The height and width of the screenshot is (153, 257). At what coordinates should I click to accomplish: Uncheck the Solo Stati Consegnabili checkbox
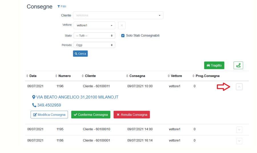[123, 36]
